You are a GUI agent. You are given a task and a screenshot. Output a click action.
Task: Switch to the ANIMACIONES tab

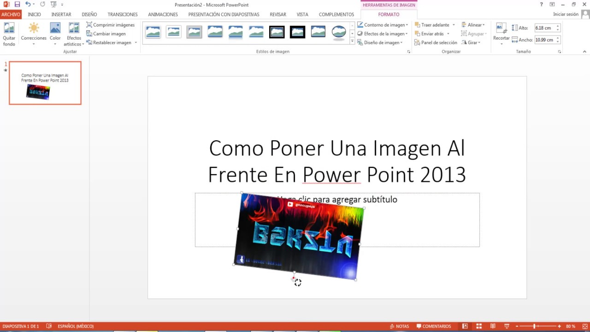pyautogui.click(x=163, y=14)
